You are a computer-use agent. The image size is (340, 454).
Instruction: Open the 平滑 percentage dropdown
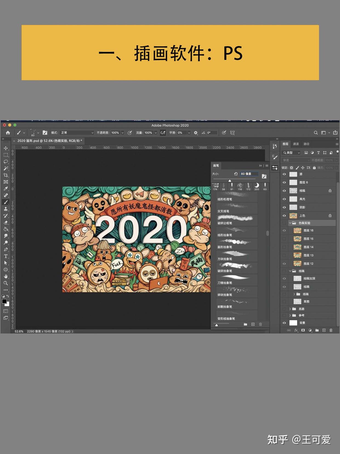coord(189,133)
